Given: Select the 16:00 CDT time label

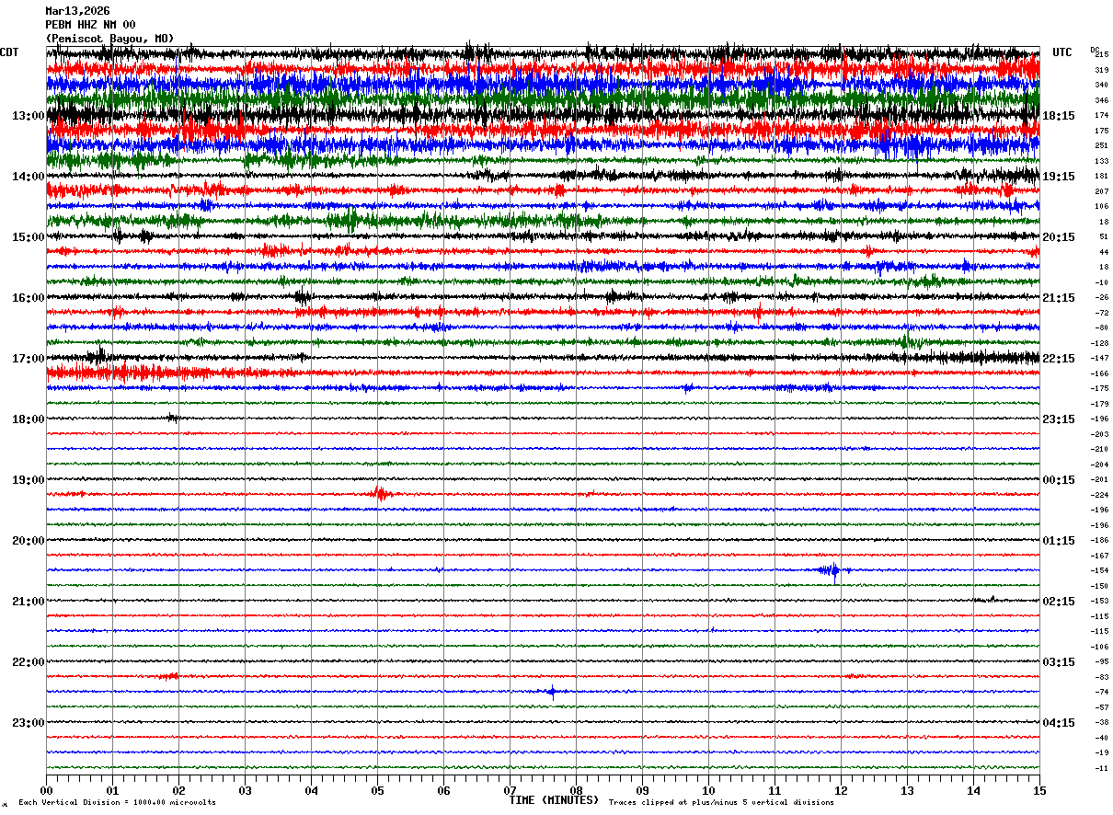Looking at the screenshot, I should tap(29, 298).
